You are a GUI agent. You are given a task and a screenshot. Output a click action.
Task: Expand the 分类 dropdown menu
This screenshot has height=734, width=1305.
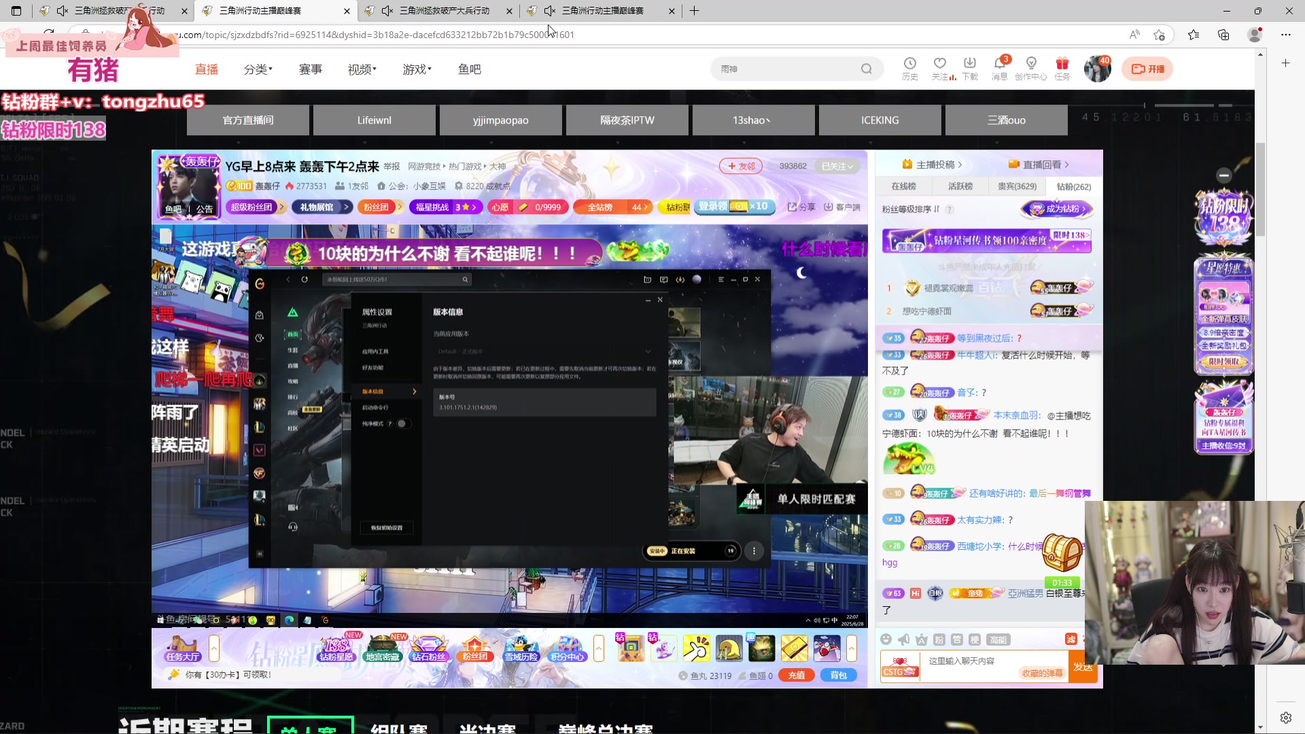[x=258, y=69]
